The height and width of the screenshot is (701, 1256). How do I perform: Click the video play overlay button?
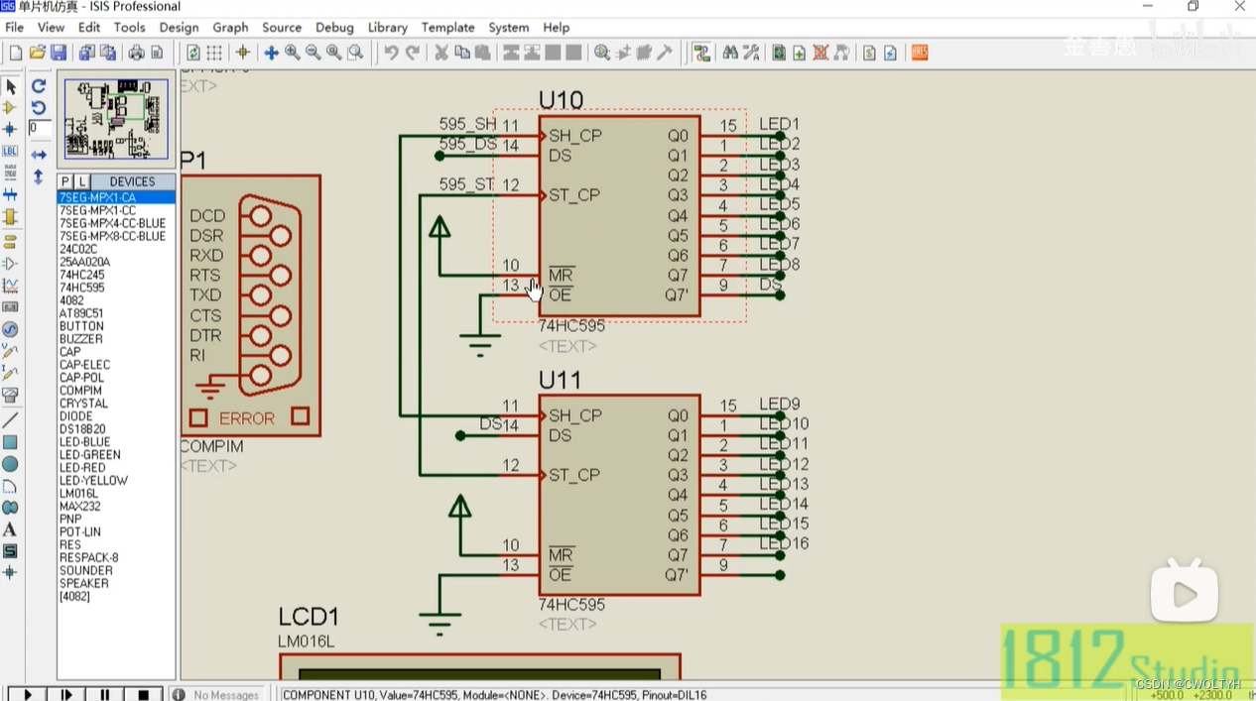[1185, 592]
